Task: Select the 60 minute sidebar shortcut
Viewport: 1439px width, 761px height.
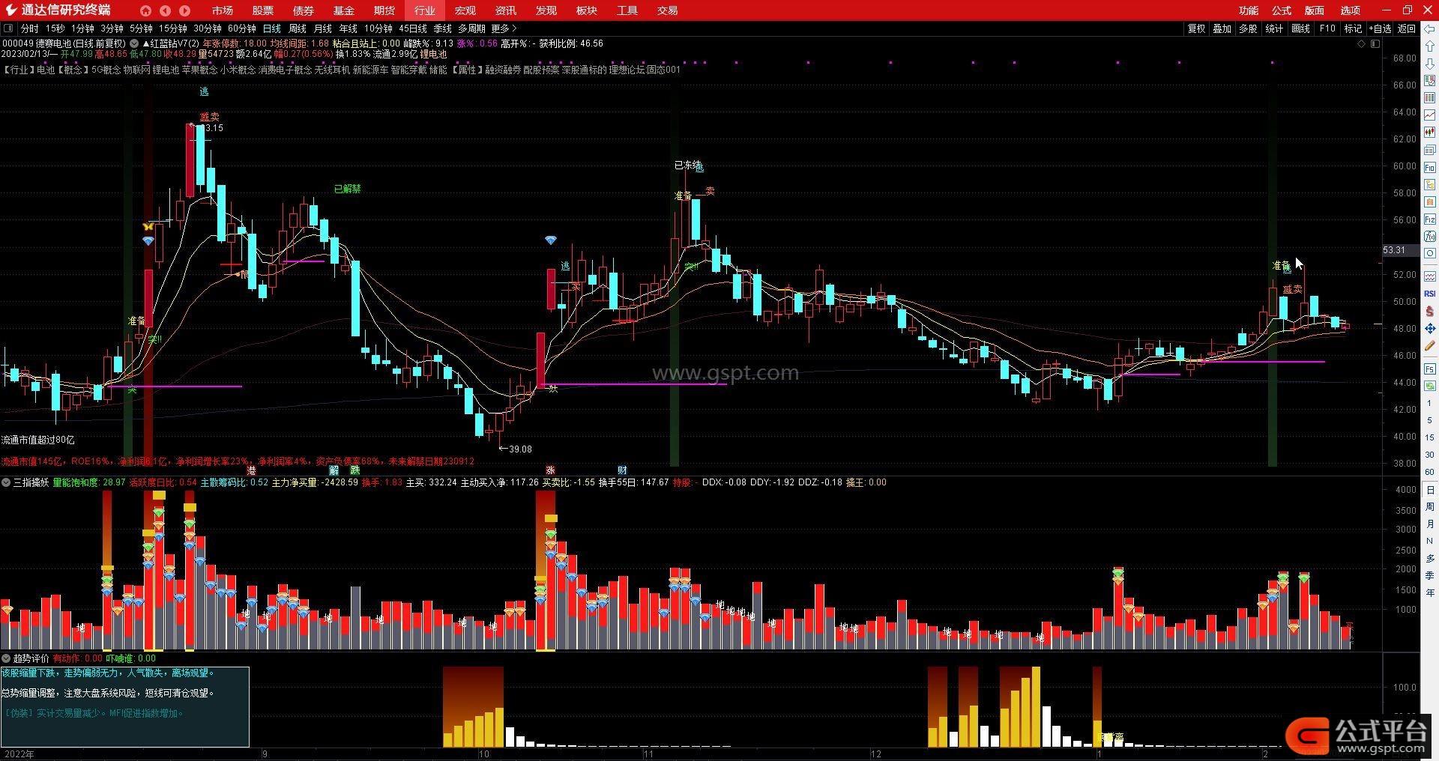Action: click(x=1430, y=472)
